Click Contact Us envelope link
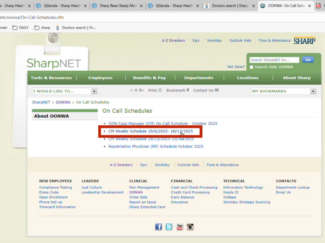 [x=206, y=90]
